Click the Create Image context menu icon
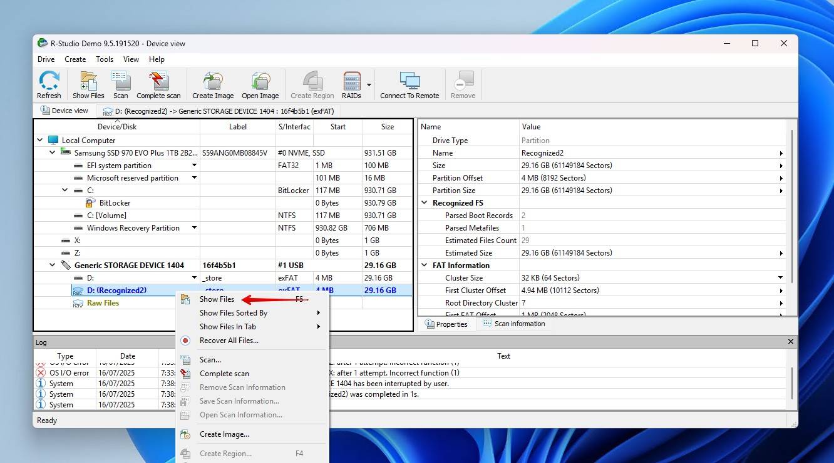Viewport: 834px width, 463px height. coord(185,434)
